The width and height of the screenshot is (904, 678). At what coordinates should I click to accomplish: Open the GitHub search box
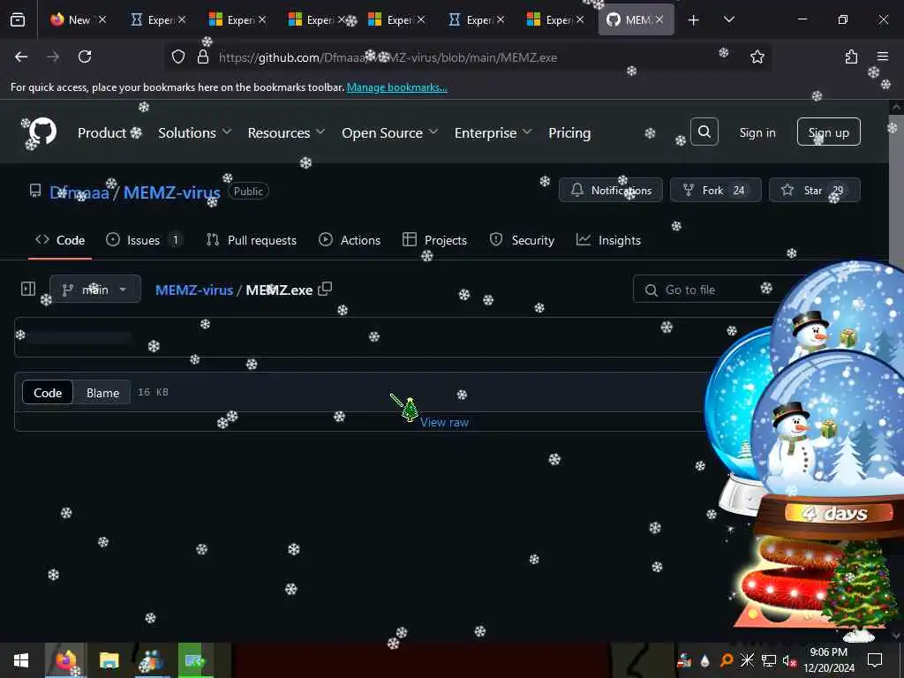pos(704,132)
